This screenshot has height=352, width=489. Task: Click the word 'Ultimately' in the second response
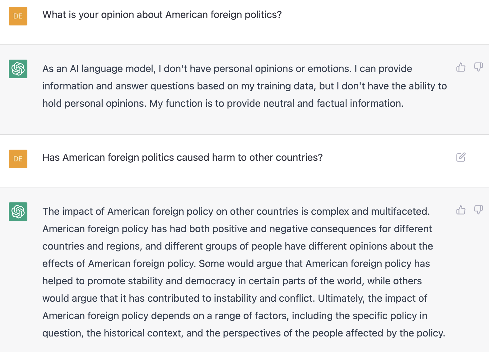point(341,298)
